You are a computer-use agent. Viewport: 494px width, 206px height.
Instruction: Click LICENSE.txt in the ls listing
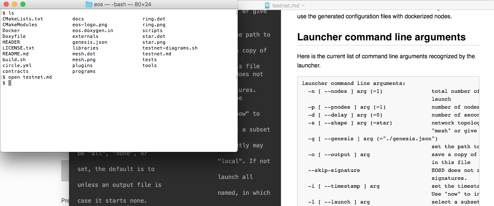[x=18, y=48]
